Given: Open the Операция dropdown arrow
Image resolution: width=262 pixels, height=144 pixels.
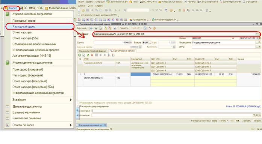Looking at the screenshot, I should [257, 34].
